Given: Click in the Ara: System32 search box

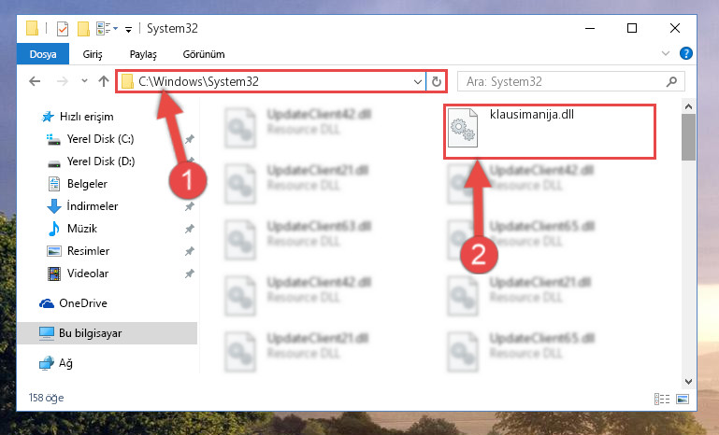Looking at the screenshot, I should (562, 81).
